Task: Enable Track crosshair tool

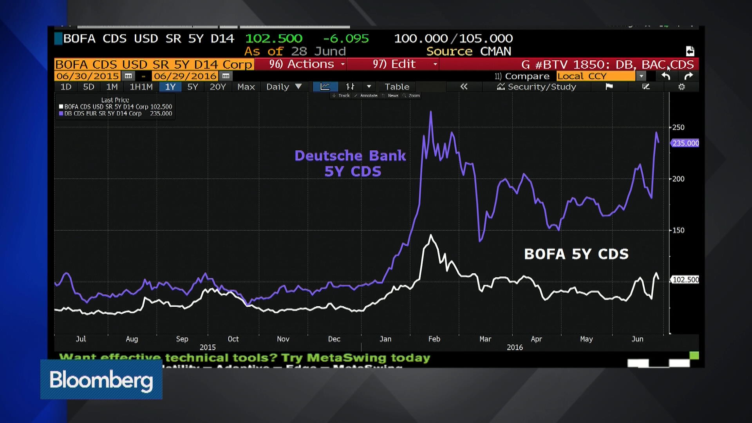Action: coord(341,96)
